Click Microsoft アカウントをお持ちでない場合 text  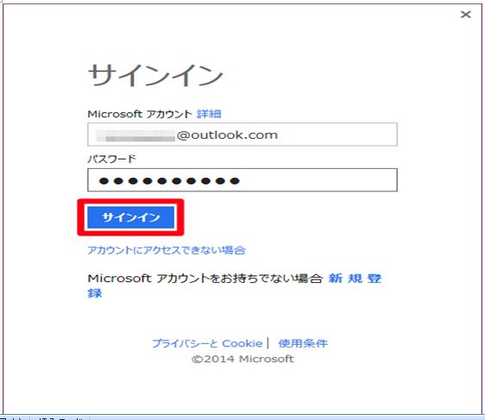tap(205, 279)
